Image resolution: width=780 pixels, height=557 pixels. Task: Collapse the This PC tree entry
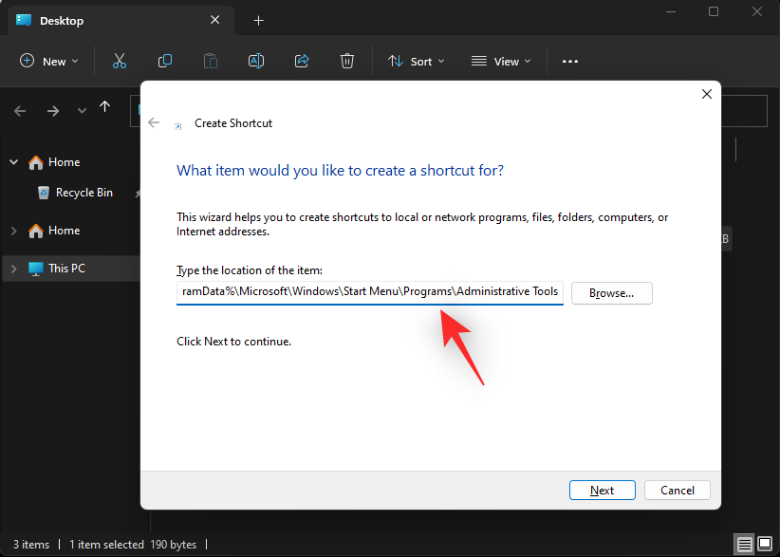13,268
